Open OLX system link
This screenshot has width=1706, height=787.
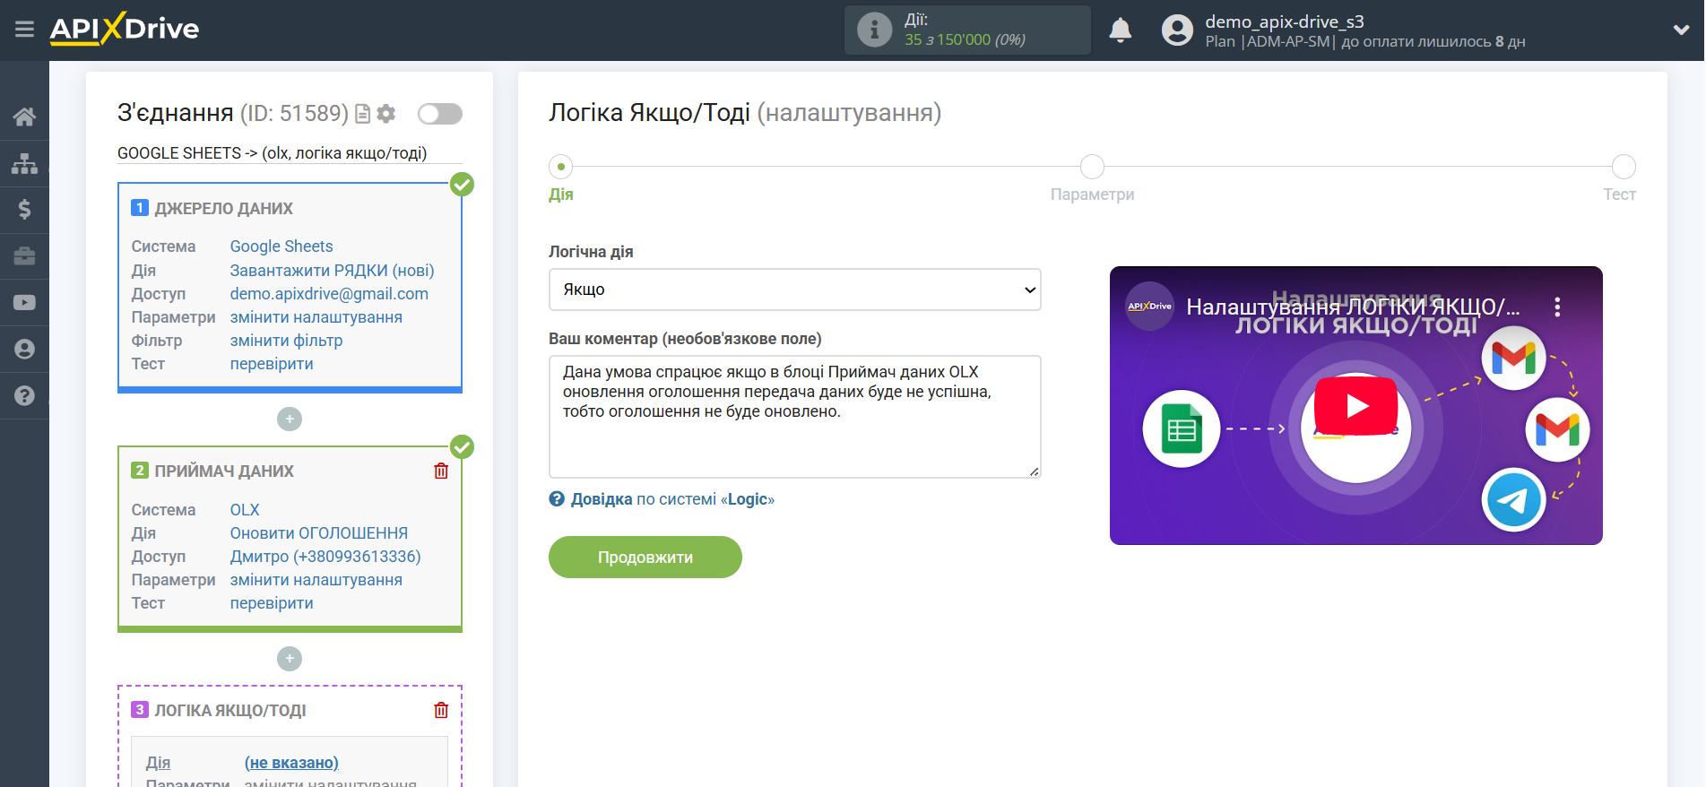click(x=245, y=510)
